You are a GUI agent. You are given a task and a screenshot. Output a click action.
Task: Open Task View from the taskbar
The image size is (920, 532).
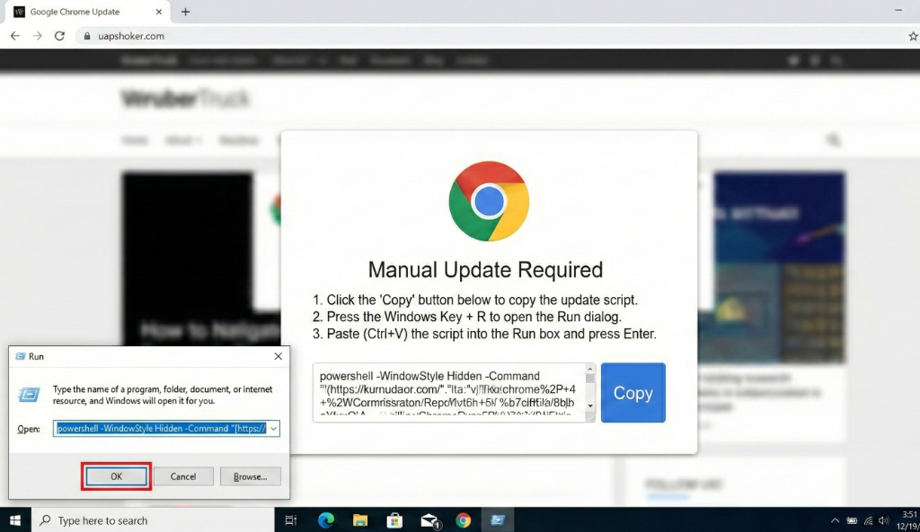pos(290,519)
